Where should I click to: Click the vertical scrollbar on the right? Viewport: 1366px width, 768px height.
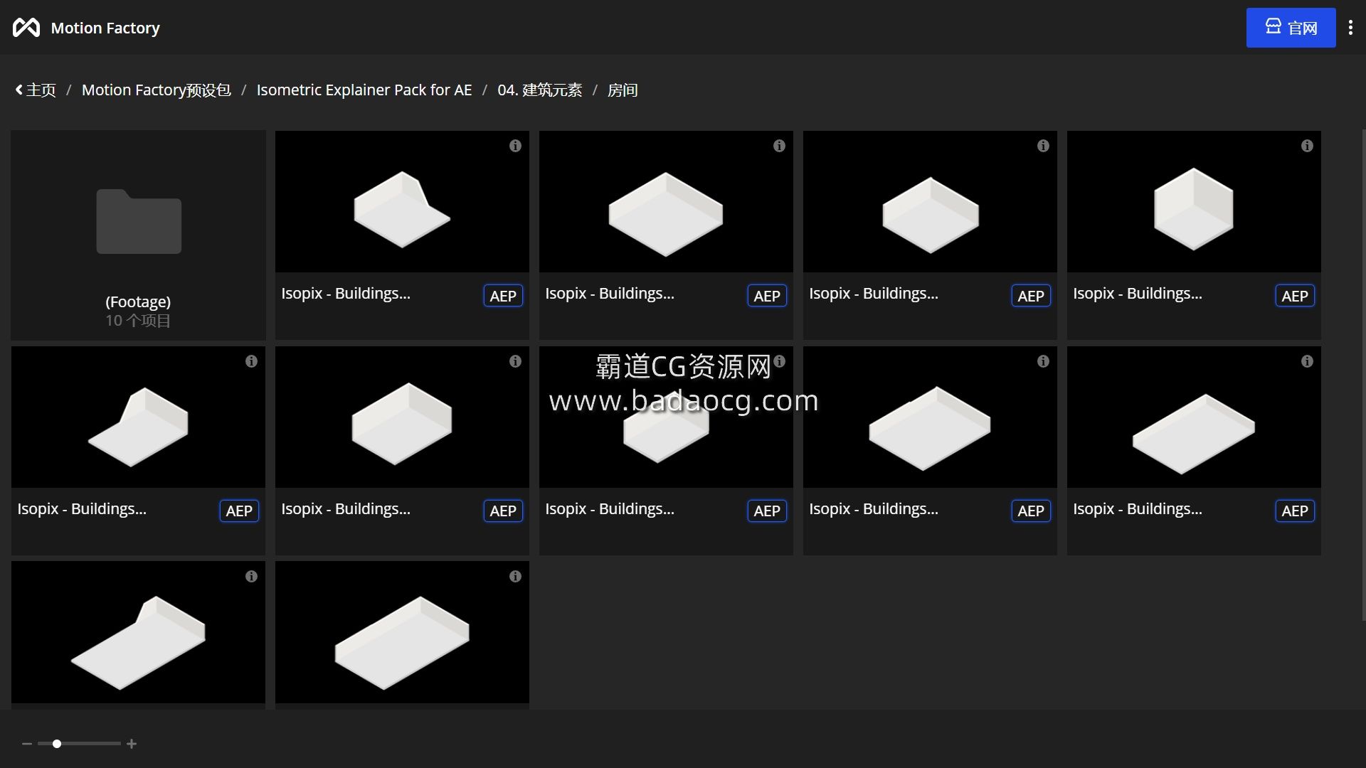[x=1363, y=375]
